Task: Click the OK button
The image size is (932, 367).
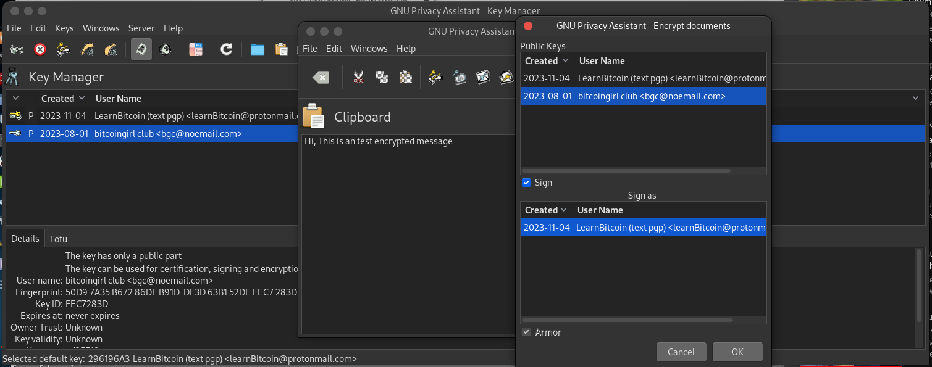Action: (x=737, y=352)
